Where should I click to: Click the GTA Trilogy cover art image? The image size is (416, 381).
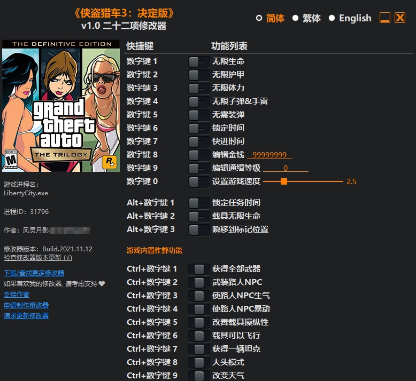click(61, 106)
